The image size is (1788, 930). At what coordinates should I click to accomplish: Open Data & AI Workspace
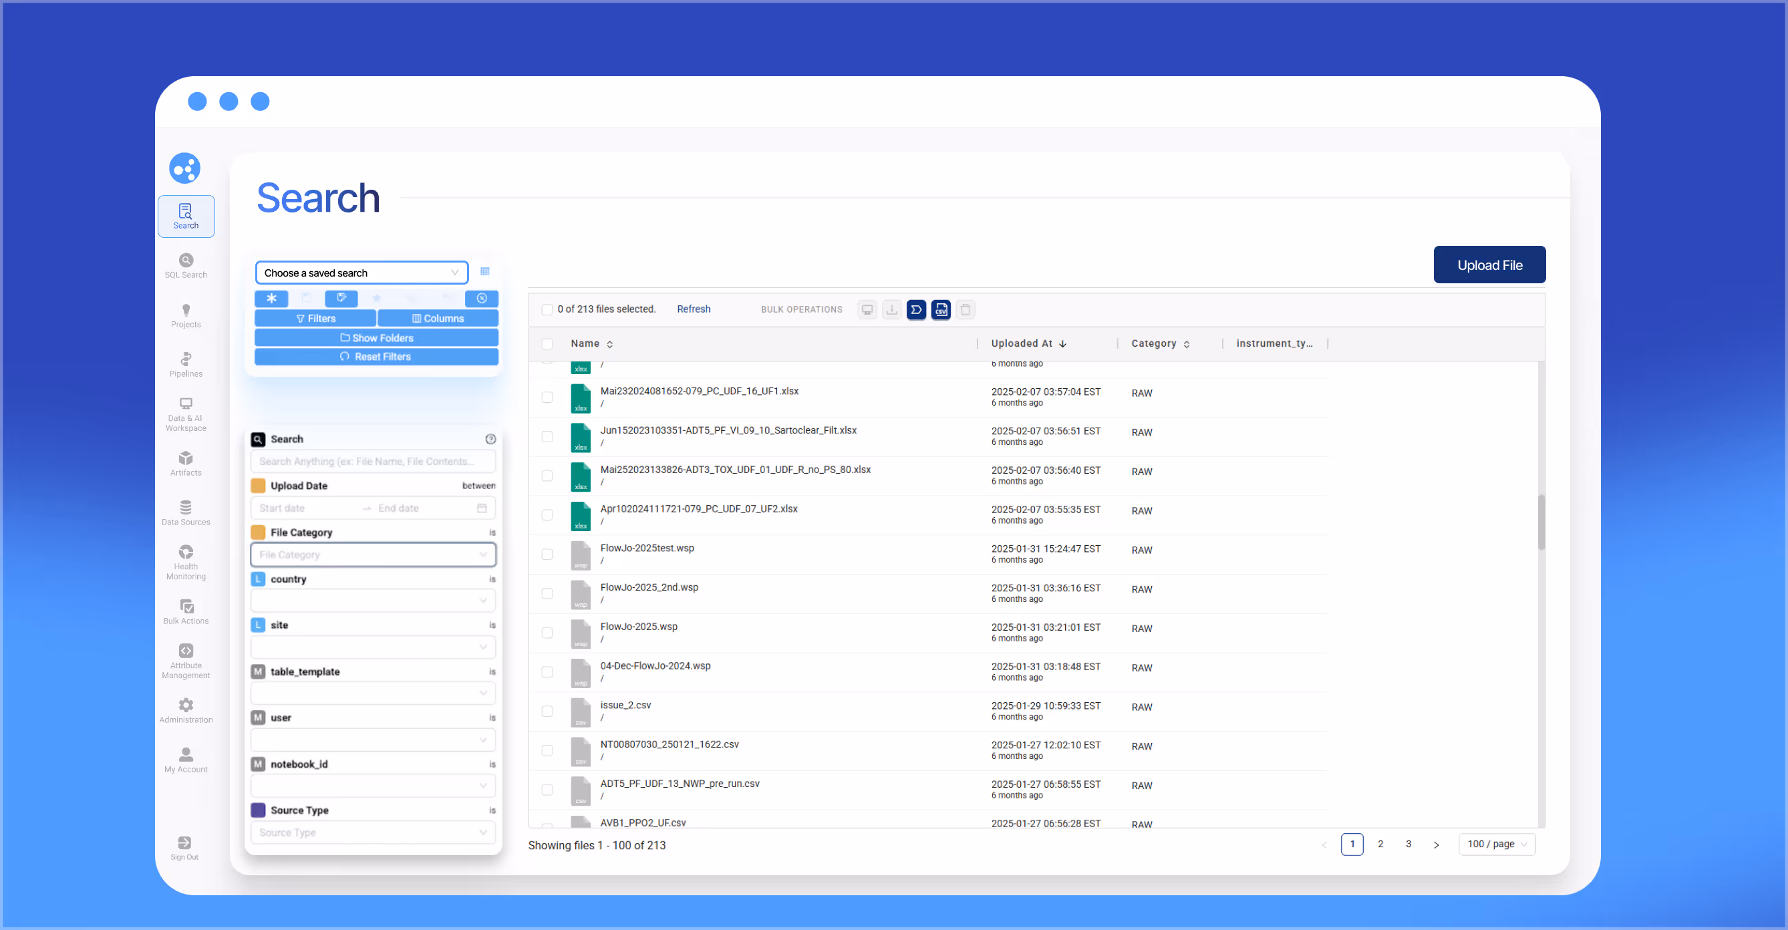(185, 414)
